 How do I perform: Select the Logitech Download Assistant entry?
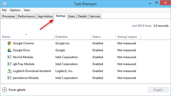coord(32,71)
